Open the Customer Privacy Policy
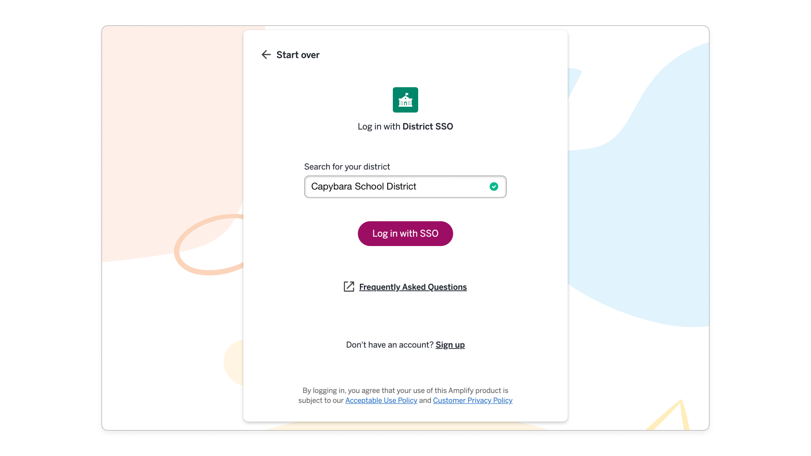 tap(472, 400)
